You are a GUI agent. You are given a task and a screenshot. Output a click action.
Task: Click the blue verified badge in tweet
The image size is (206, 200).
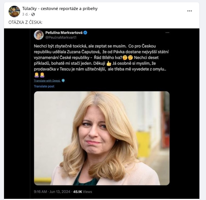85,32
